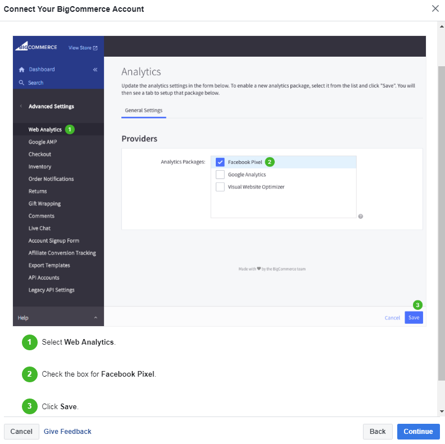Select Affiliate Conversion Tracking
Screen dimensions: 445x444
[62, 253]
